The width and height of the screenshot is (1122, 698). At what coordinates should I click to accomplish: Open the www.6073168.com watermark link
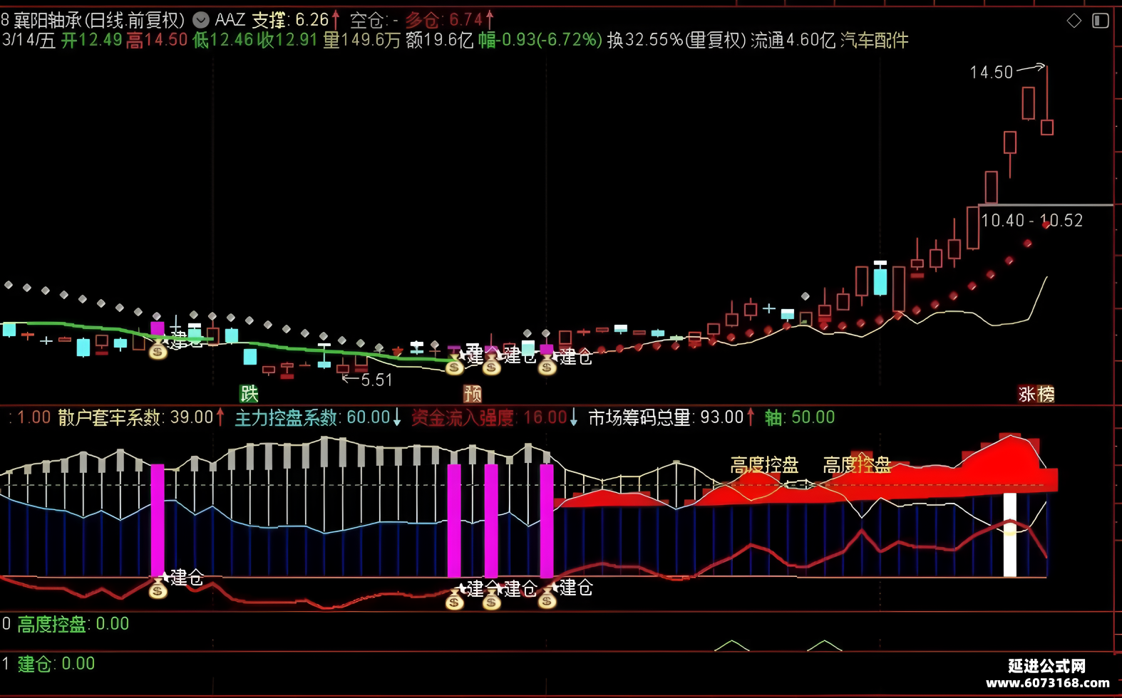tap(1047, 682)
